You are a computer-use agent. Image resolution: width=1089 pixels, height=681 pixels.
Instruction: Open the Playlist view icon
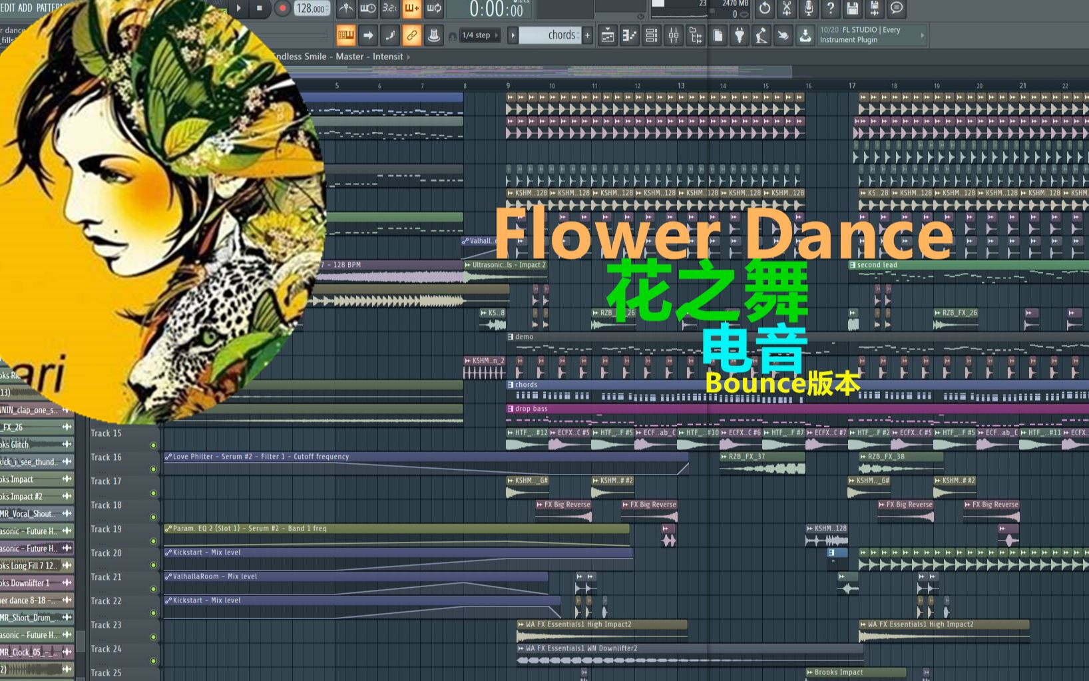click(x=608, y=35)
